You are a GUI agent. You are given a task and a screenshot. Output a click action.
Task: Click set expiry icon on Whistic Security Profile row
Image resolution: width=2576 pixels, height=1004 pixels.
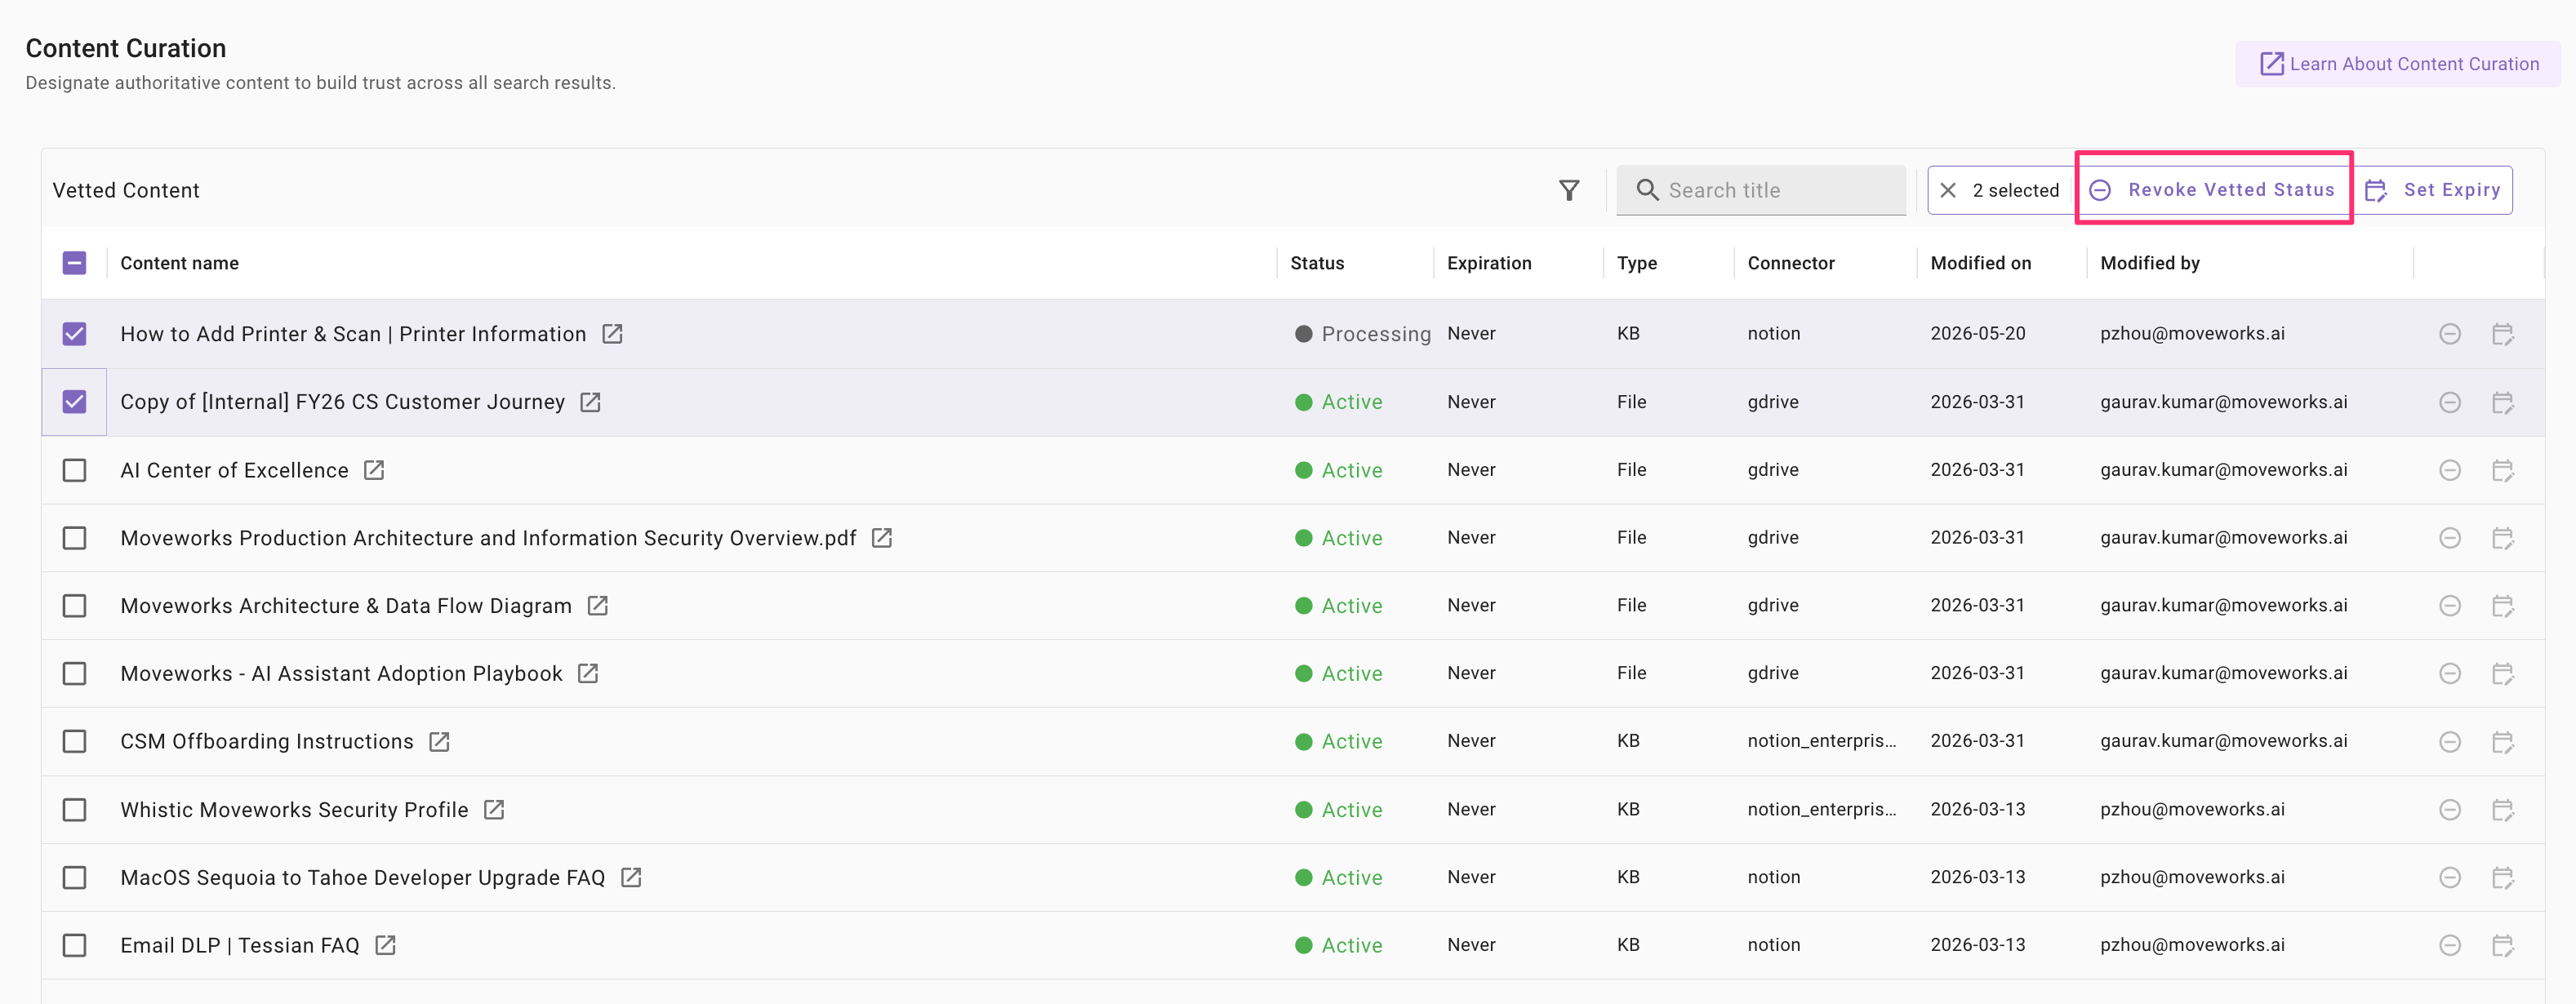[2502, 810]
